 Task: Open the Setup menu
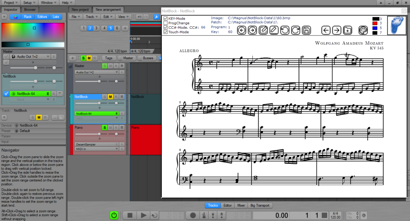click(x=29, y=3)
